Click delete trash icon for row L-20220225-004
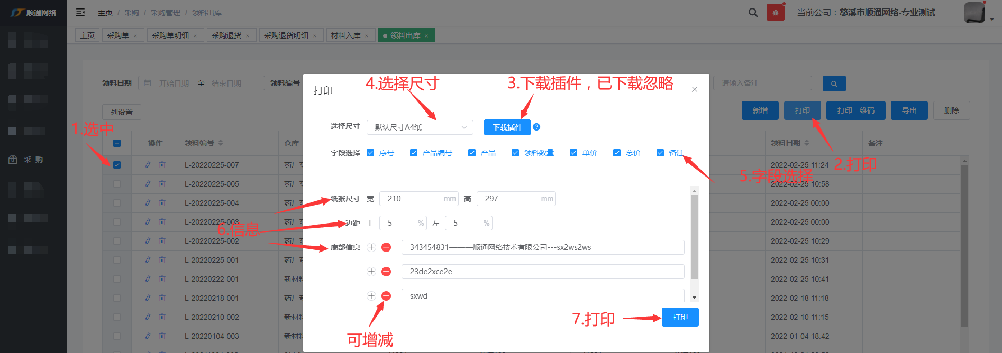The height and width of the screenshot is (353, 1002). [162, 203]
